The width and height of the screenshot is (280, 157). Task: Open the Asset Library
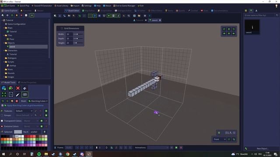click(61, 6)
